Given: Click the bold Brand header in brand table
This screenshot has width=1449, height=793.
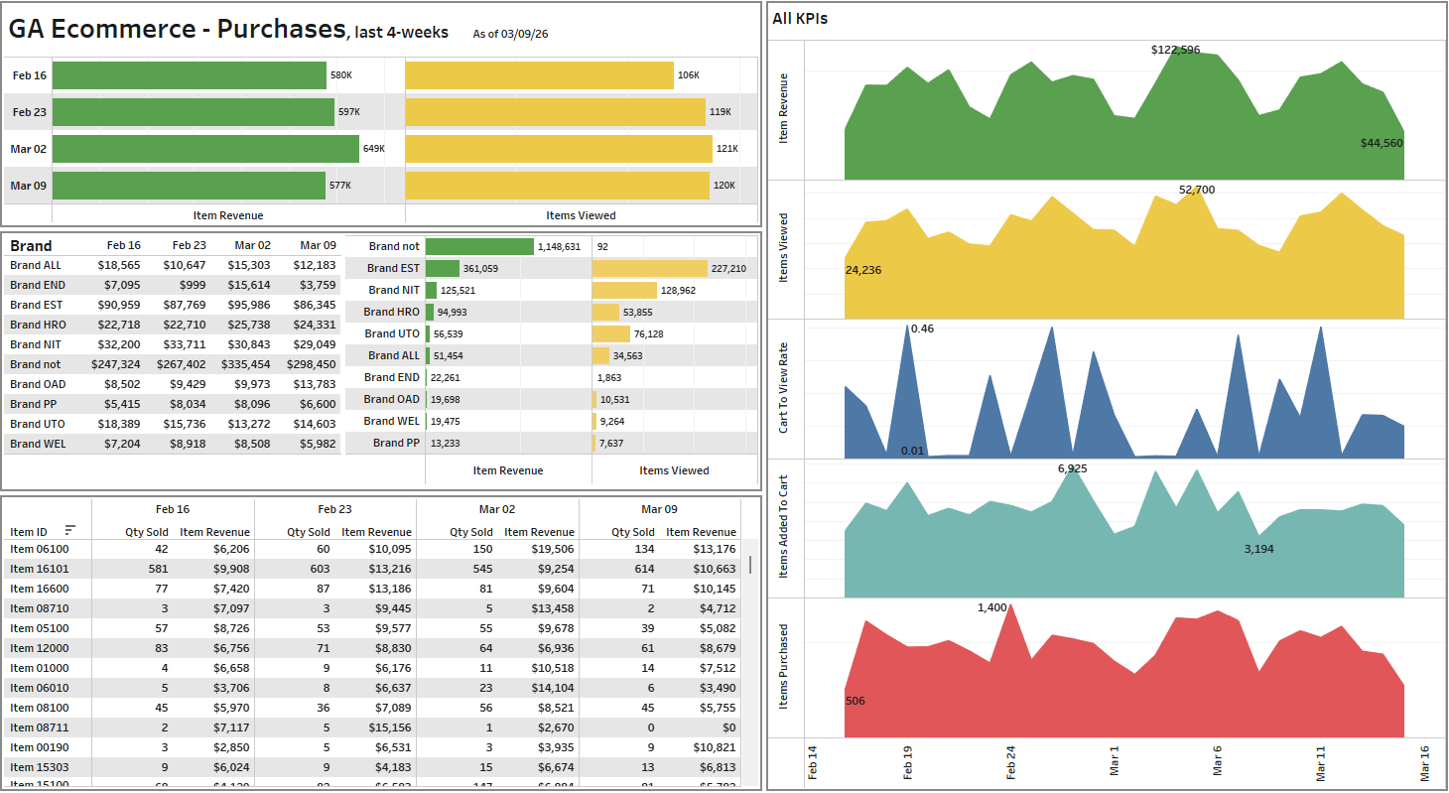Looking at the screenshot, I should 31,246.
